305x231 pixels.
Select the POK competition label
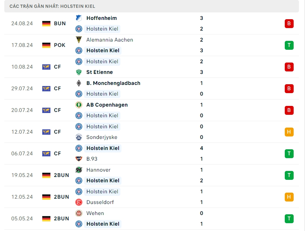pyautogui.click(x=60, y=45)
